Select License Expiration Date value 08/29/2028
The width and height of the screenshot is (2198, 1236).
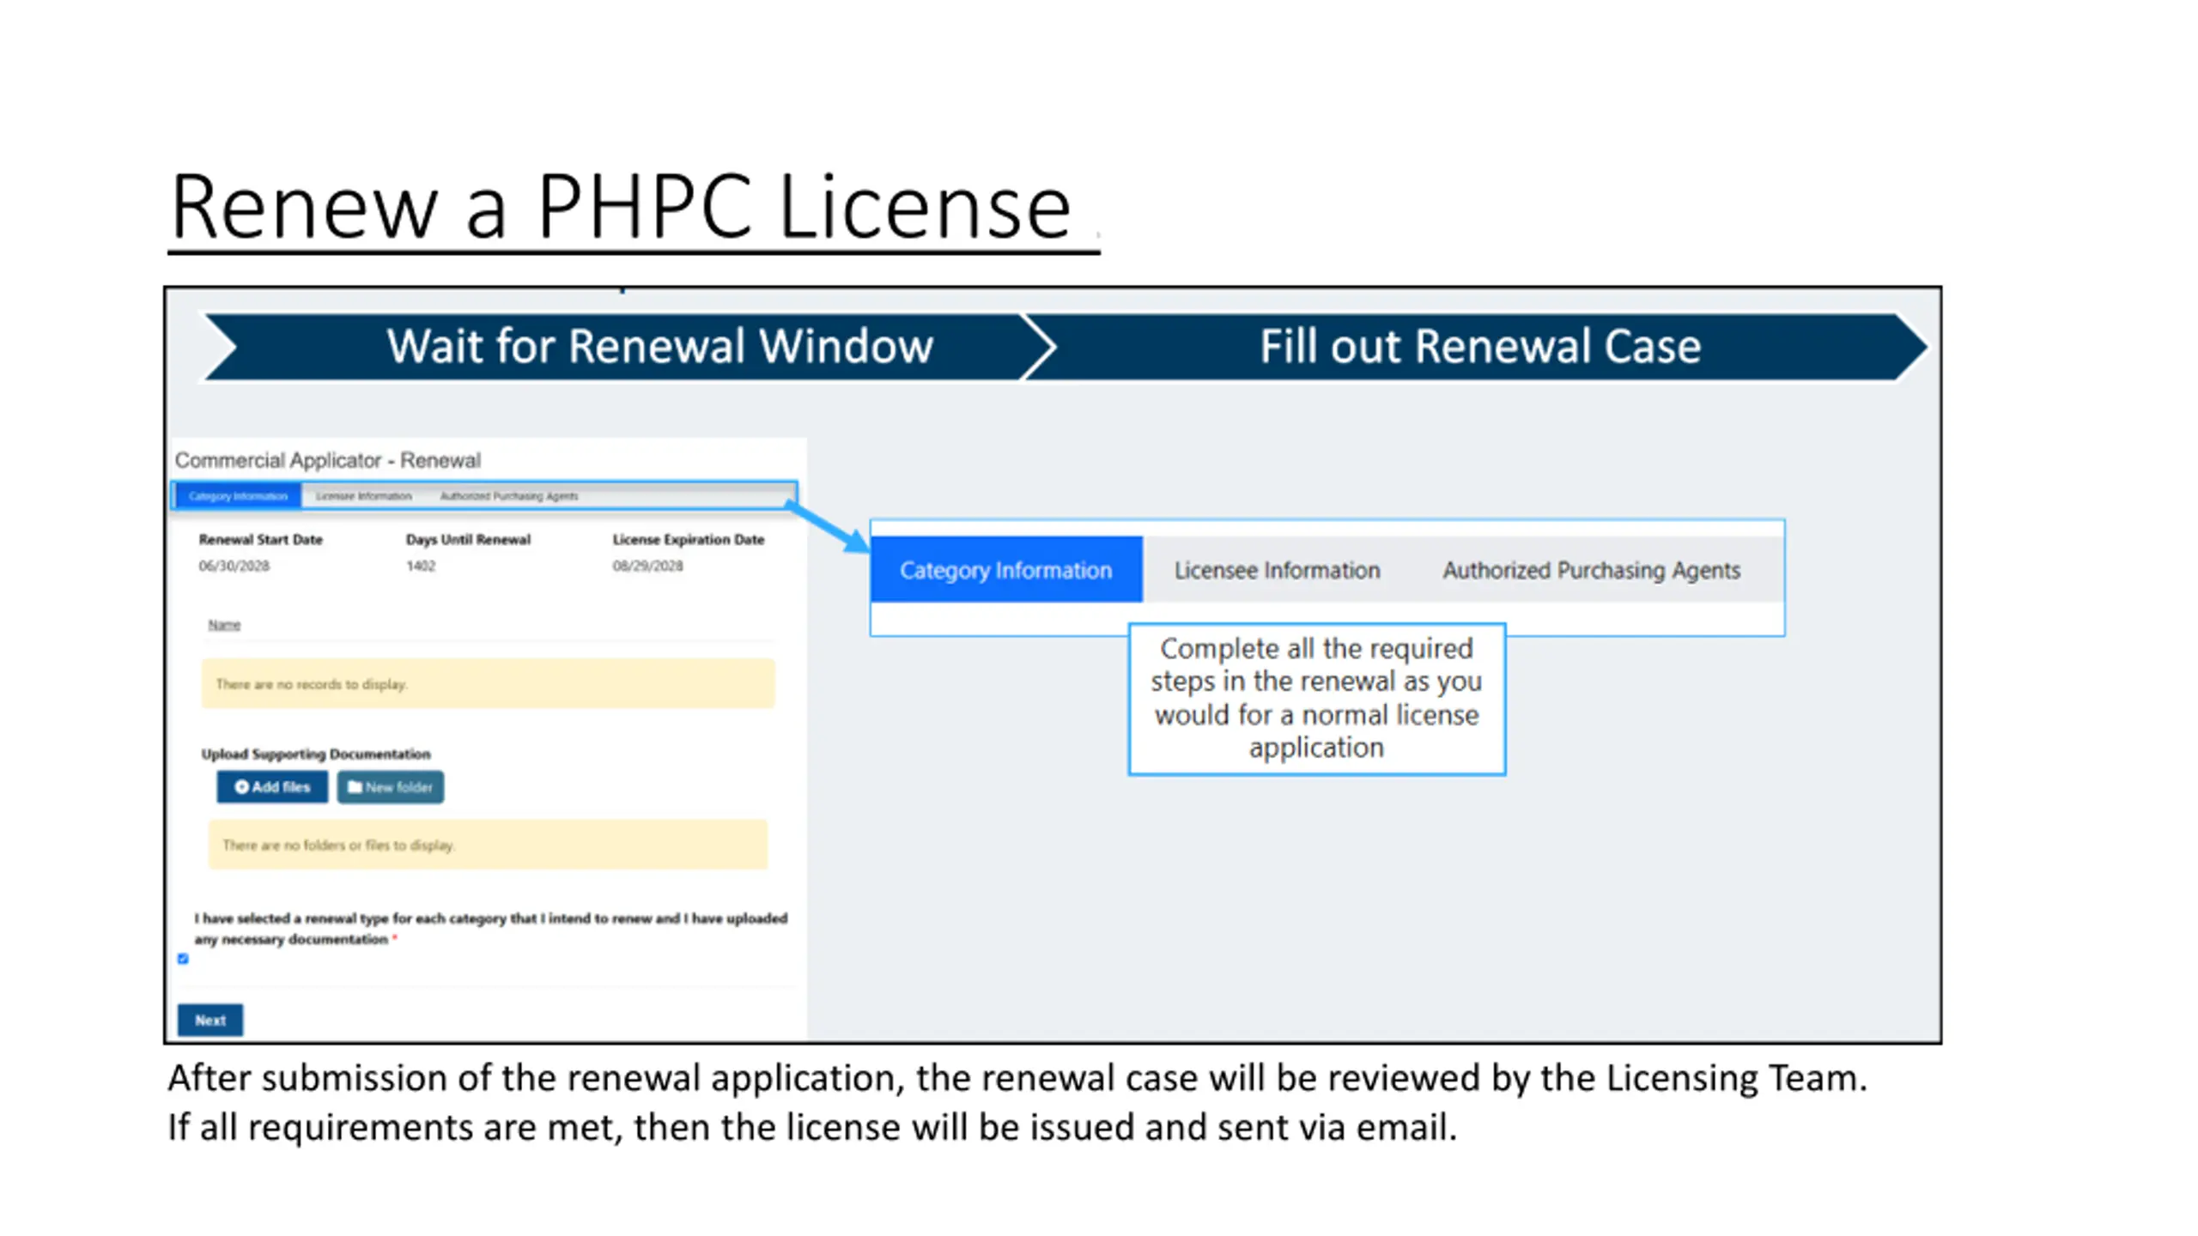tap(647, 566)
